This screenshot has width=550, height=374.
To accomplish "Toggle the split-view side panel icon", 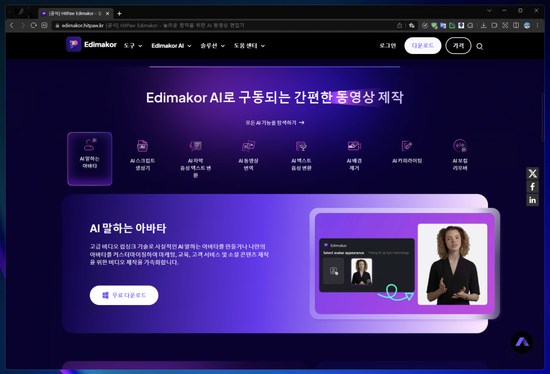I will 516,25.
